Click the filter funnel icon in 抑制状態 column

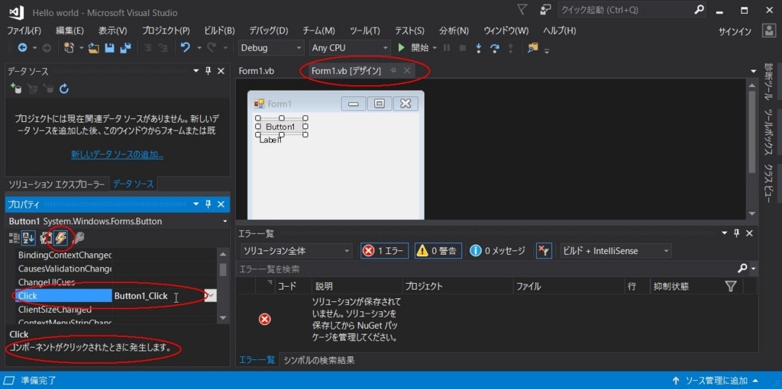click(731, 286)
